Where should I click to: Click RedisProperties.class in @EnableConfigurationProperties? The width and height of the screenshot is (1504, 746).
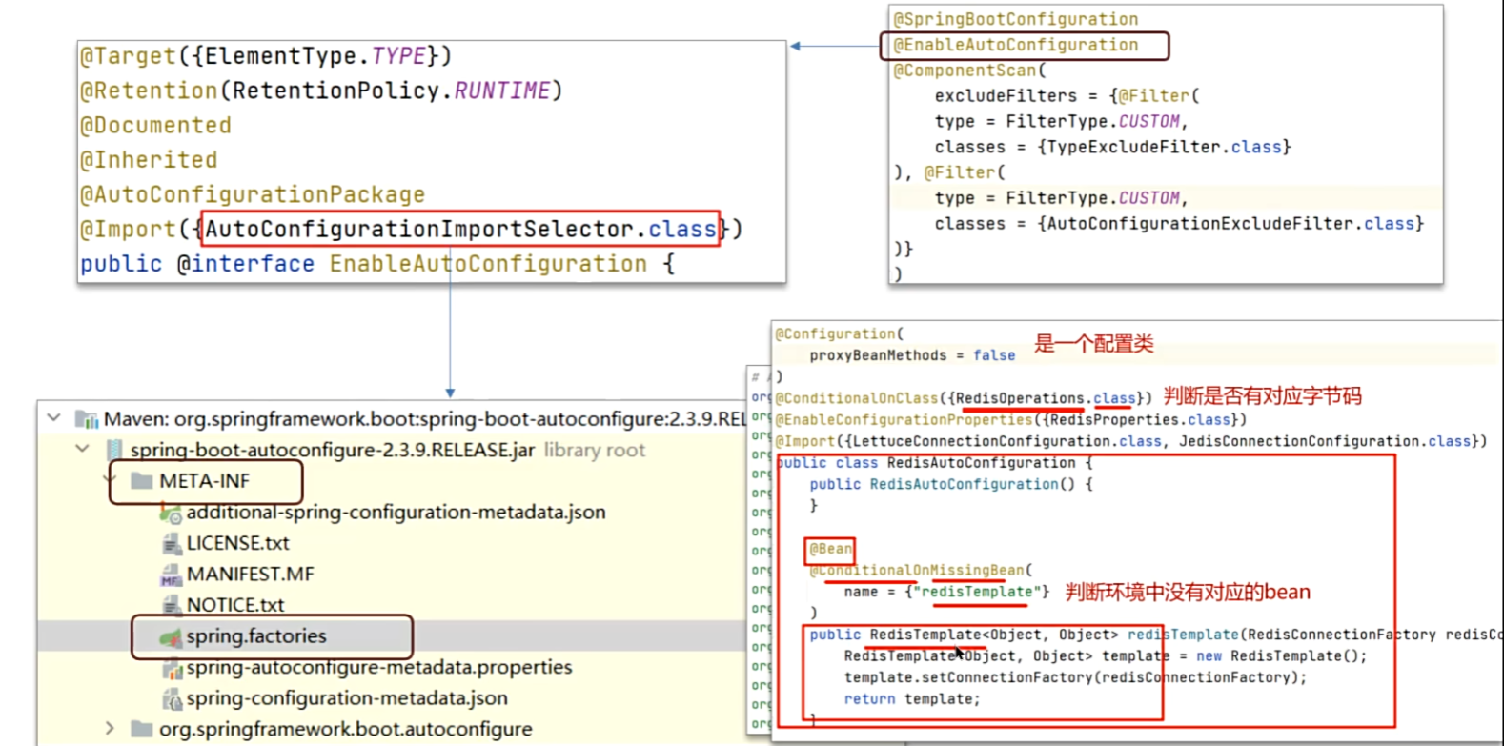click(x=1140, y=419)
